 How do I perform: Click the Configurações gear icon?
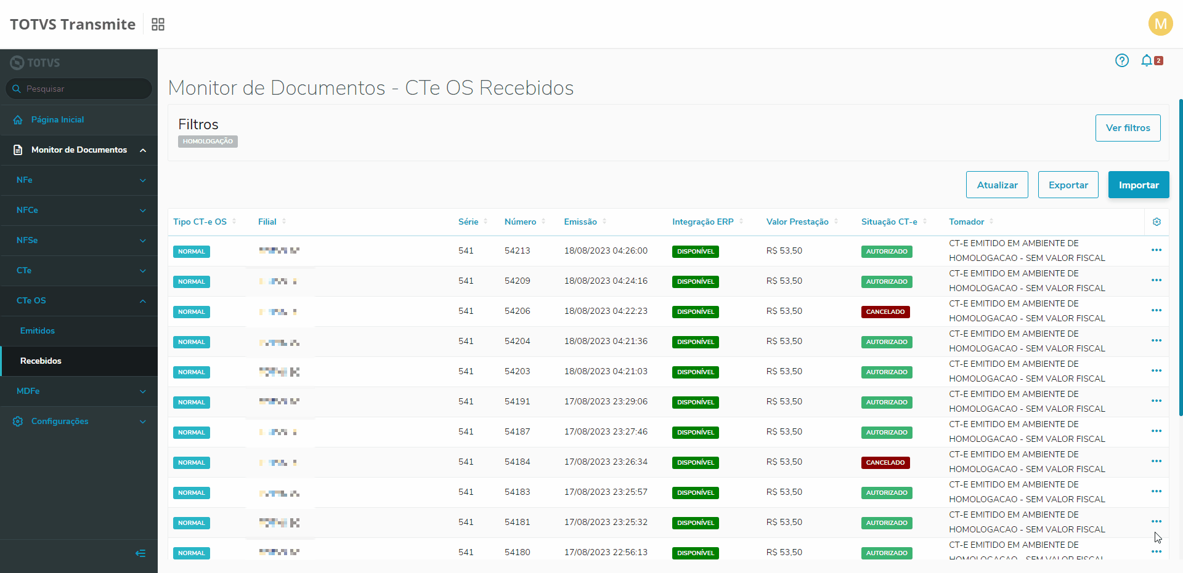click(x=18, y=422)
